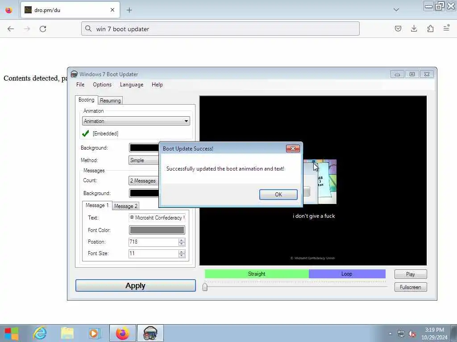
Task: Open the Method Simple dropdown
Action: 144,160
